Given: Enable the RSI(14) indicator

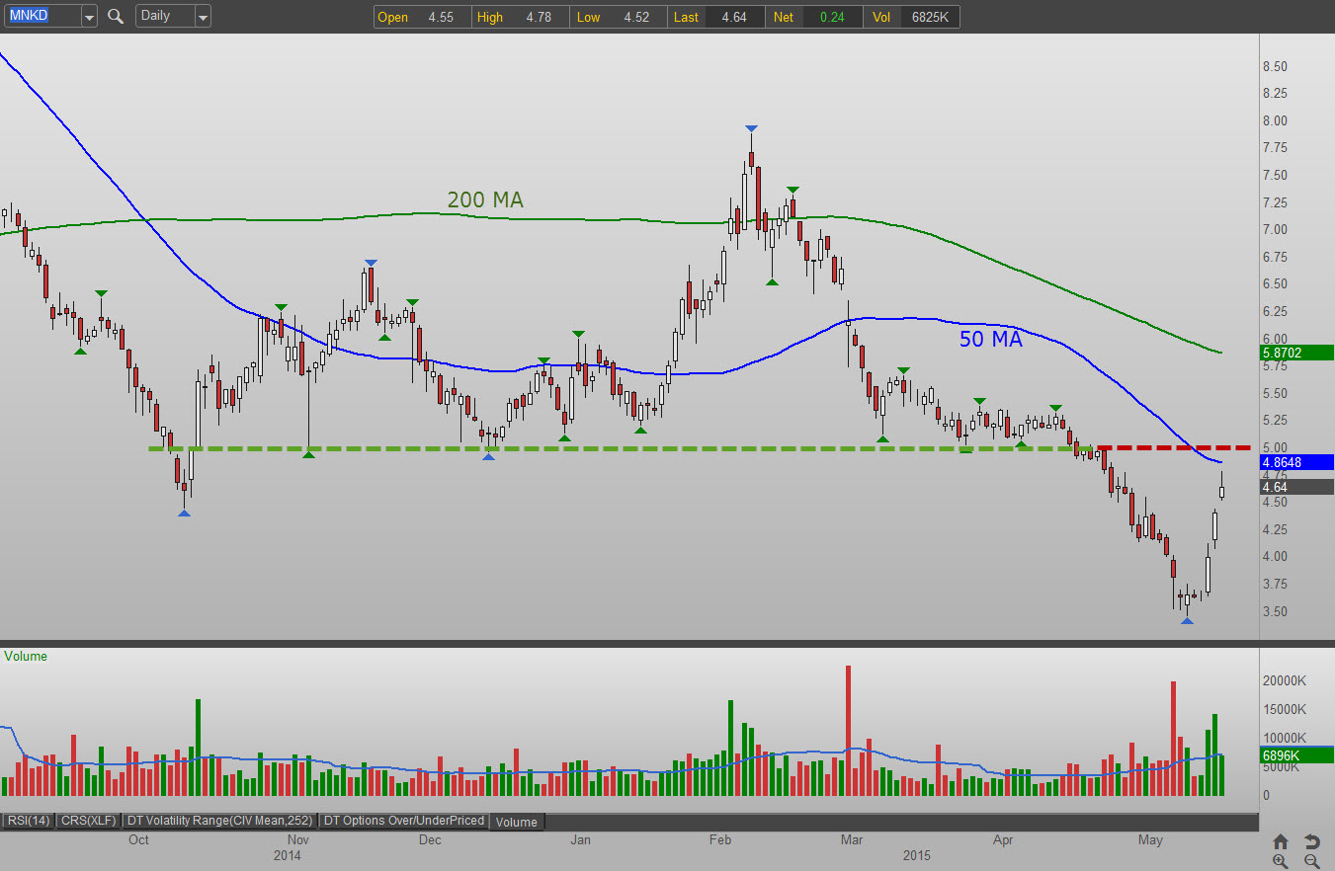Looking at the screenshot, I should point(28,820).
